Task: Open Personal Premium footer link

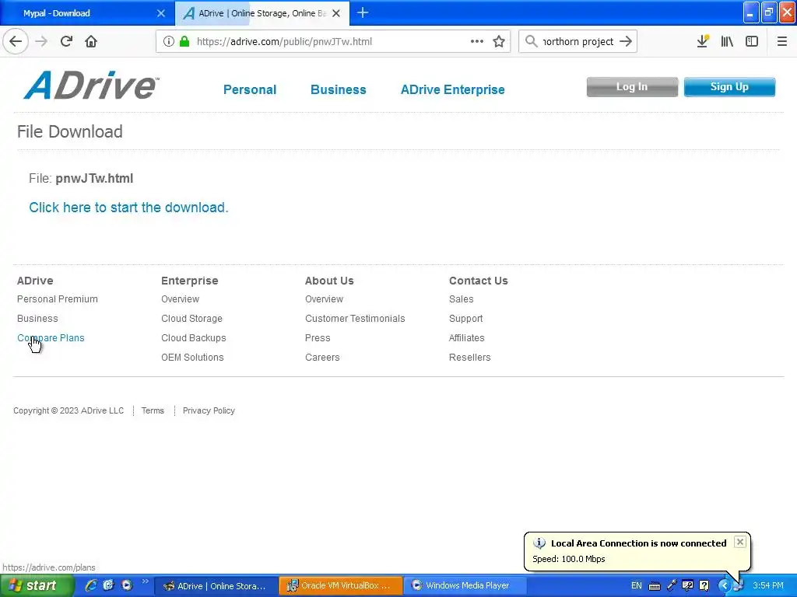Action: pyautogui.click(x=58, y=299)
